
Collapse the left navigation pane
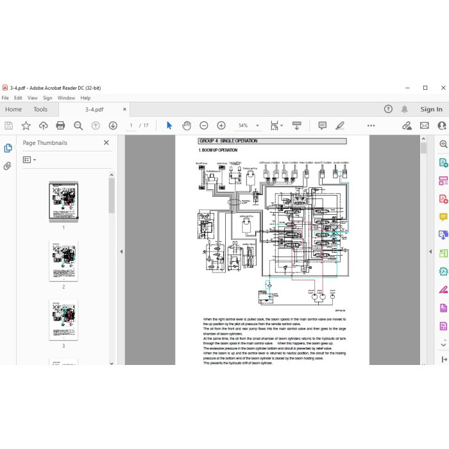[121, 251]
